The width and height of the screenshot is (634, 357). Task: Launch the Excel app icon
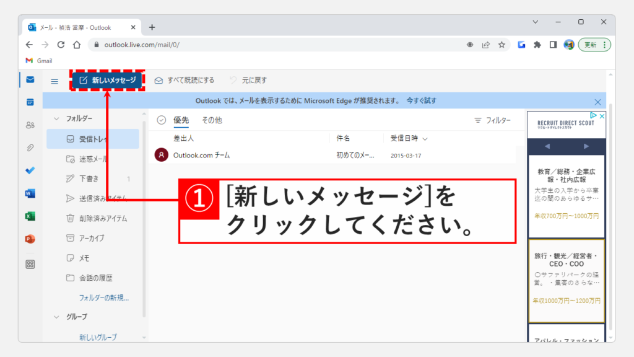tap(30, 216)
